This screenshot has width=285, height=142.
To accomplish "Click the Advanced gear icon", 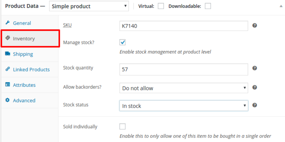I will pyautogui.click(x=8, y=100).
